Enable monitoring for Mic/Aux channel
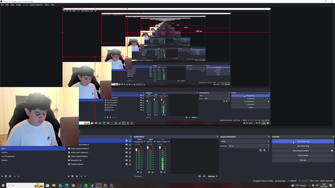The width and height of the screenshot is (335, 188). [152, 172]
